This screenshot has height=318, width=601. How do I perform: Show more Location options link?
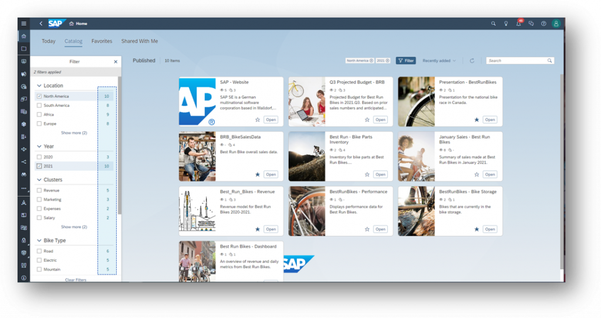pos(74,133)
